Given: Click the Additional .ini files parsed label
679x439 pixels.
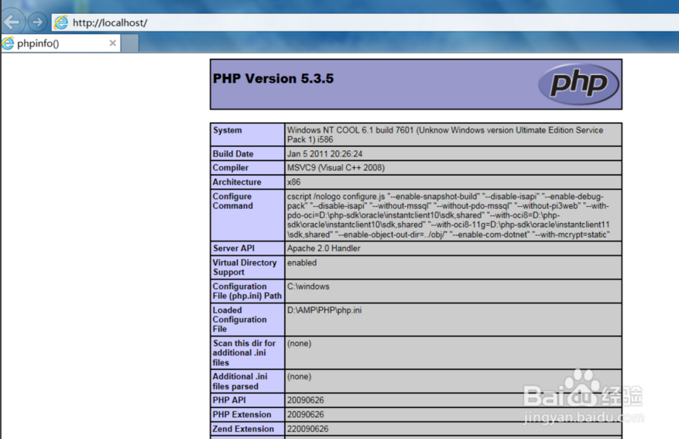Looking at the screenshot, I should [240, 382].
